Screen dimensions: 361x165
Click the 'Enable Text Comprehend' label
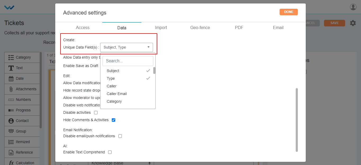click(84, 152)
